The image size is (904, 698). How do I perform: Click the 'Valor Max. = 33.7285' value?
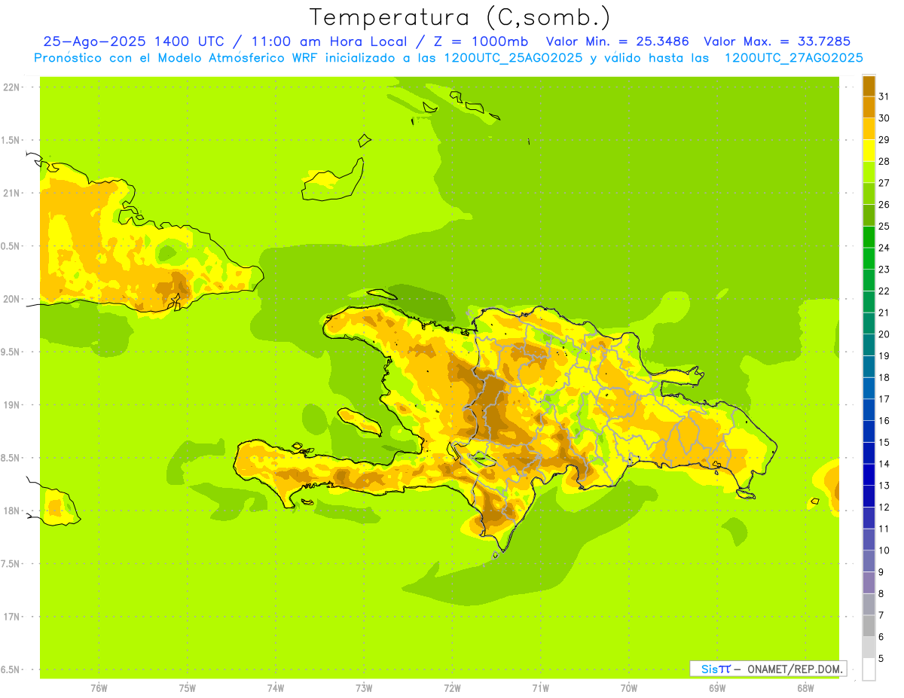[x=777, y=41]
